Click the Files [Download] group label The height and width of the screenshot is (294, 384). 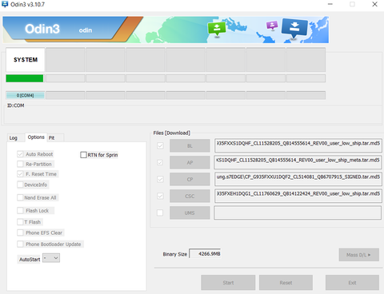click(172, 133)
